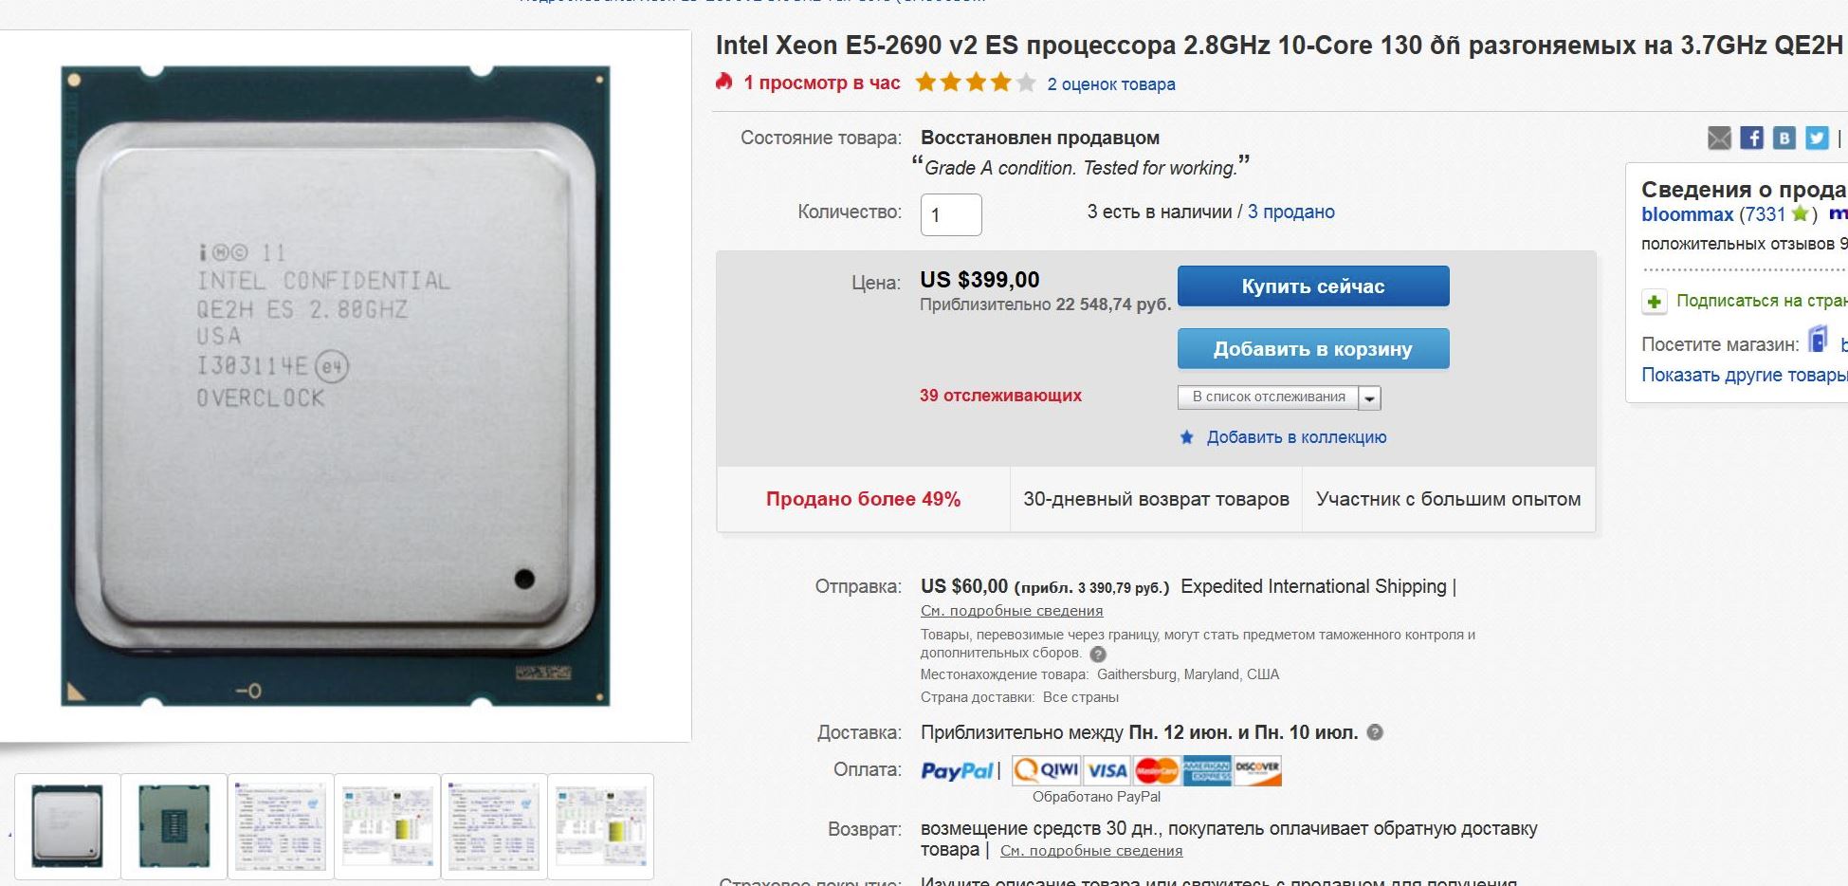Open shipping См. подробные сведения link

[x=1012, y=611]
